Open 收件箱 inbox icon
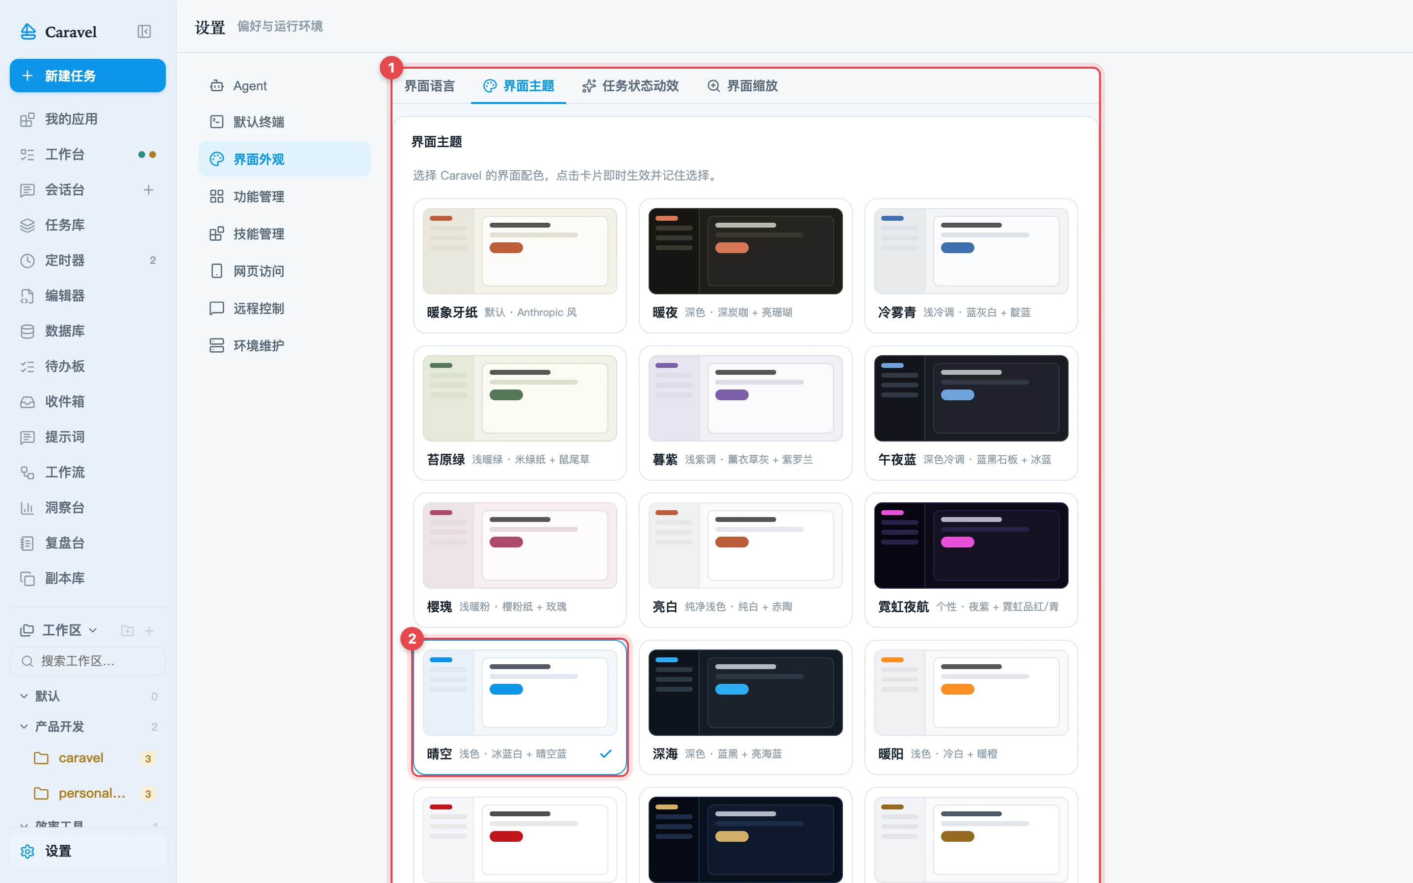 [x=27, y=402]
